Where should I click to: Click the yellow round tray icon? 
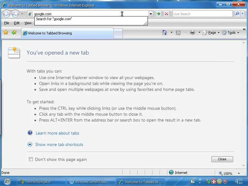(219, 181)
